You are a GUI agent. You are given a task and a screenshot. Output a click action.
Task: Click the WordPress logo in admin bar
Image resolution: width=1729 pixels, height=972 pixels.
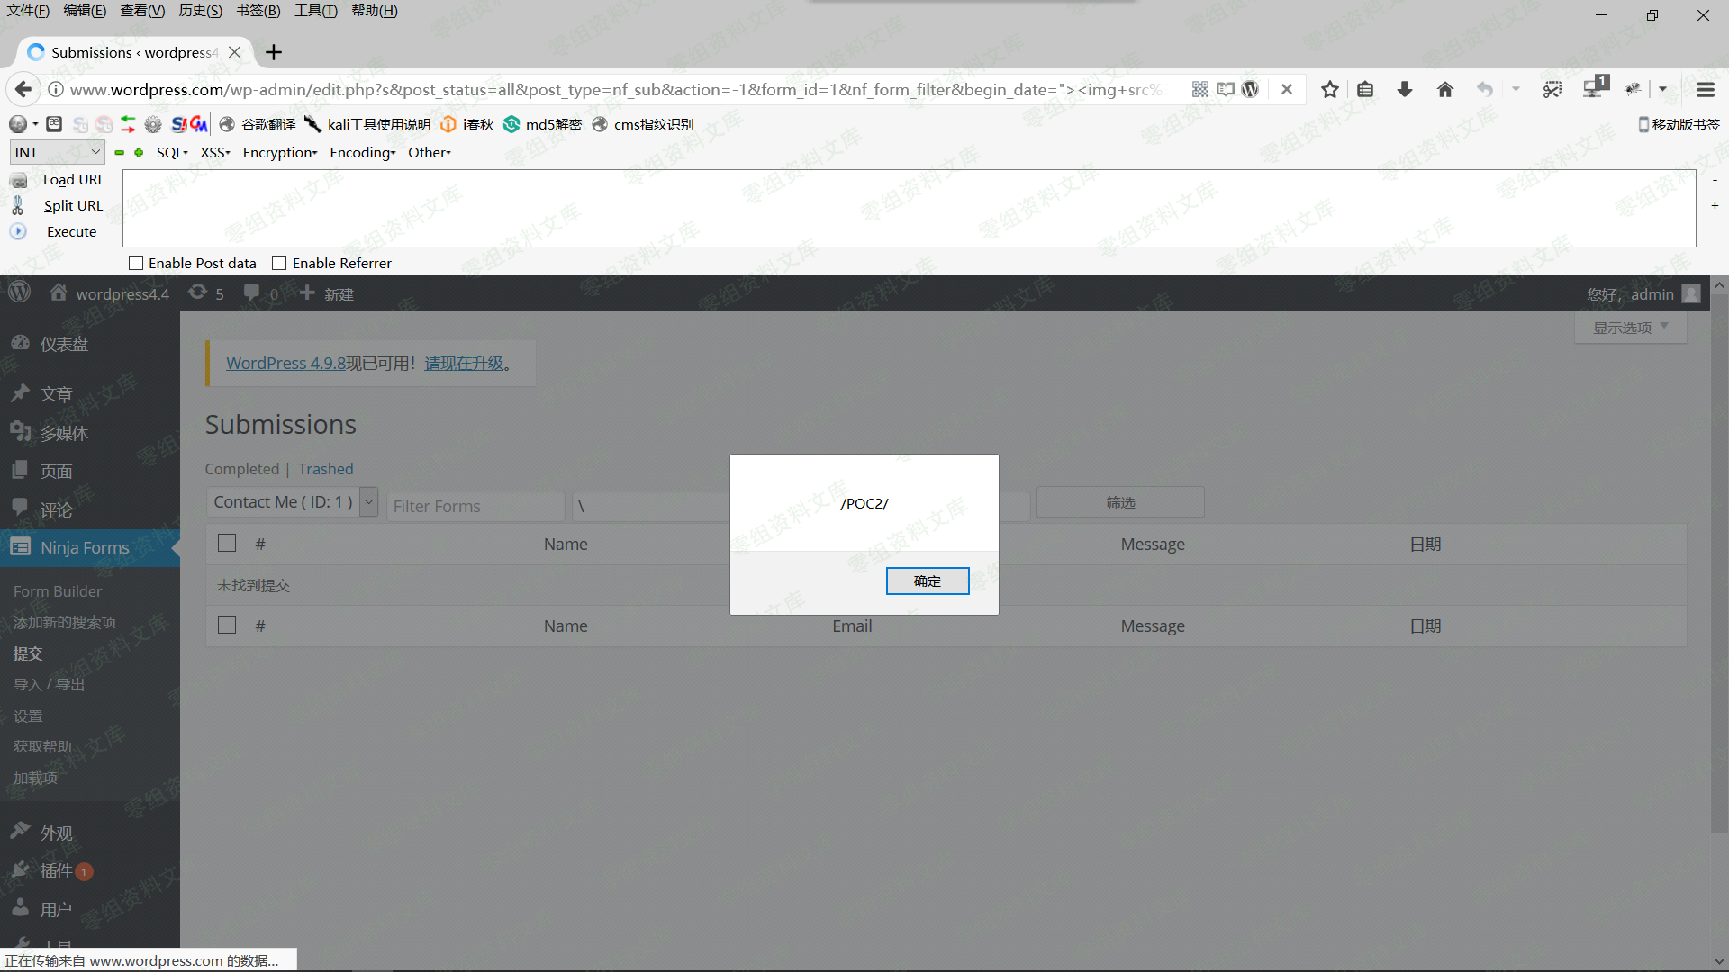(x=19, y=292)
